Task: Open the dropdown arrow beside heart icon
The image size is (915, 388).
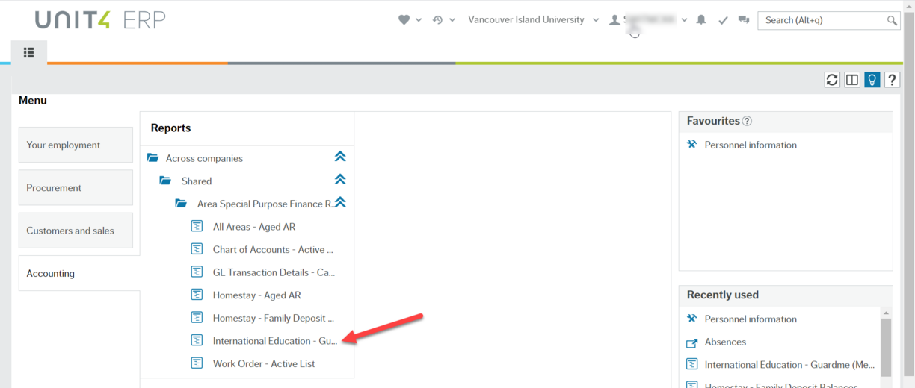Action: [419, 20]
